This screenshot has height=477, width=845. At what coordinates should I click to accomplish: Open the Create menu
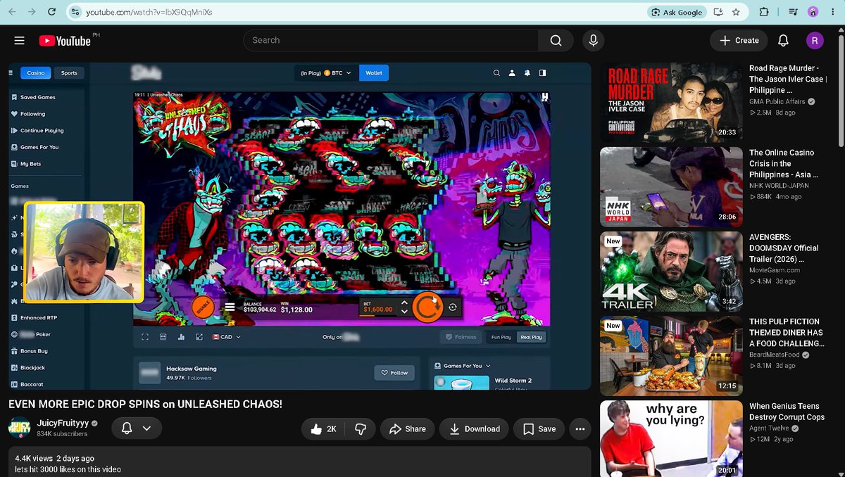coord(739,41)
